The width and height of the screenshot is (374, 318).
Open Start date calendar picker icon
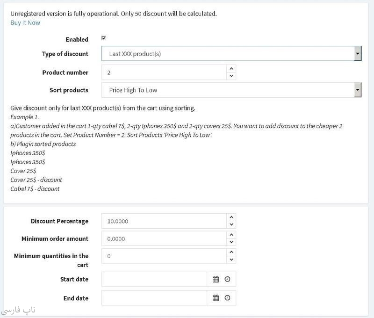tap(216, 279)
